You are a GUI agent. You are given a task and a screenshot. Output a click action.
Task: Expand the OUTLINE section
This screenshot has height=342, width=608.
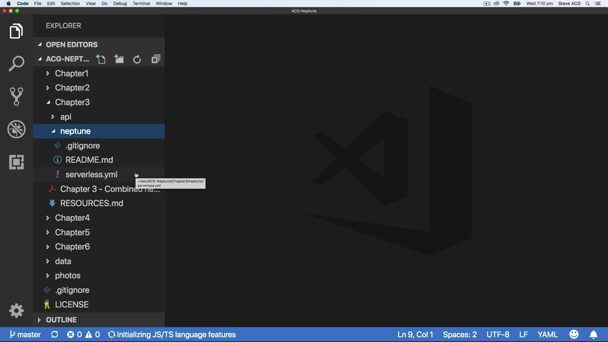[99, 320]
